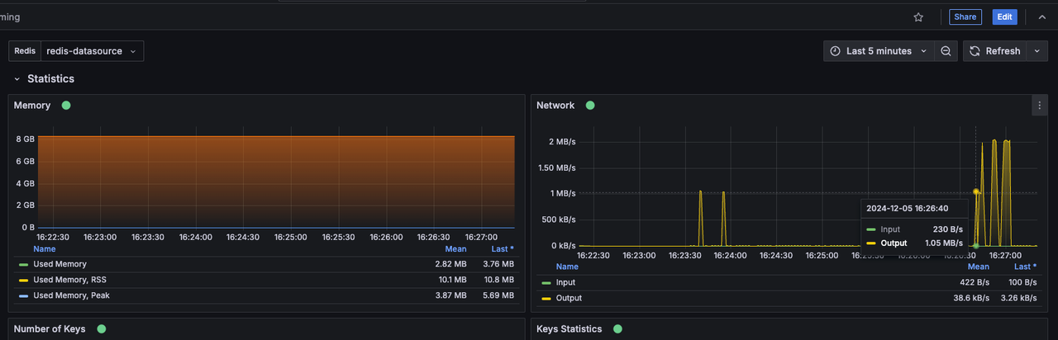The width and height of the screenshot is (1058, 340).
Task: Click the Share button
Action: tap(965, 17)
